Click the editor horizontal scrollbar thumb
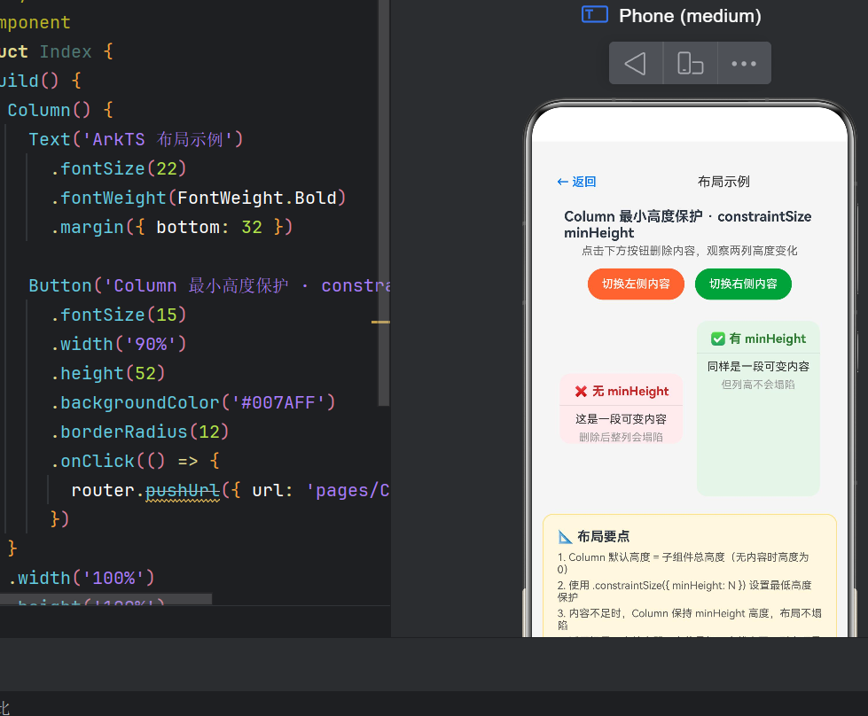The height and width of the screenshot is (716, 868). tap(106, 599)
